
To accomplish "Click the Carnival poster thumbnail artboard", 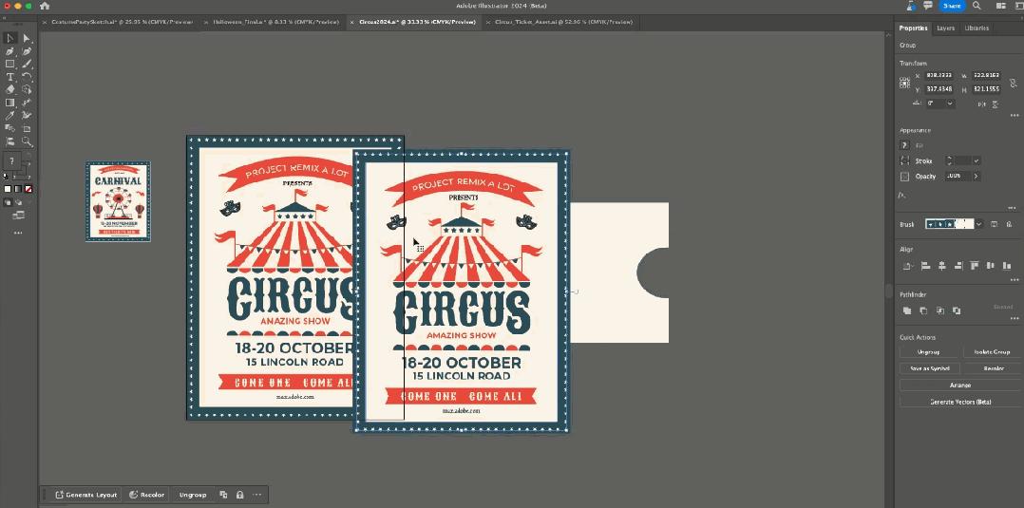I will coord(118,201).
